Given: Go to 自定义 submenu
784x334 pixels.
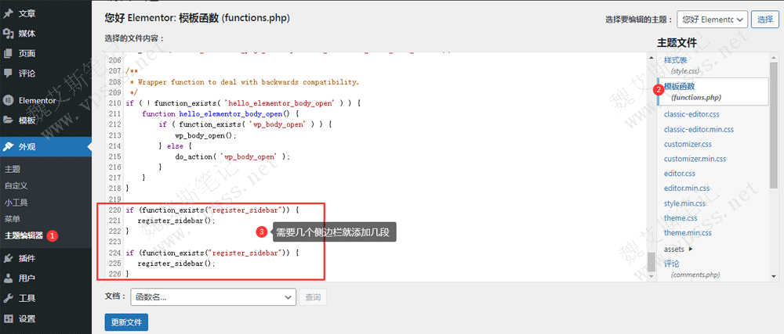Looking at the screenshot, I should pyautogui.click(x=16, y=185).
